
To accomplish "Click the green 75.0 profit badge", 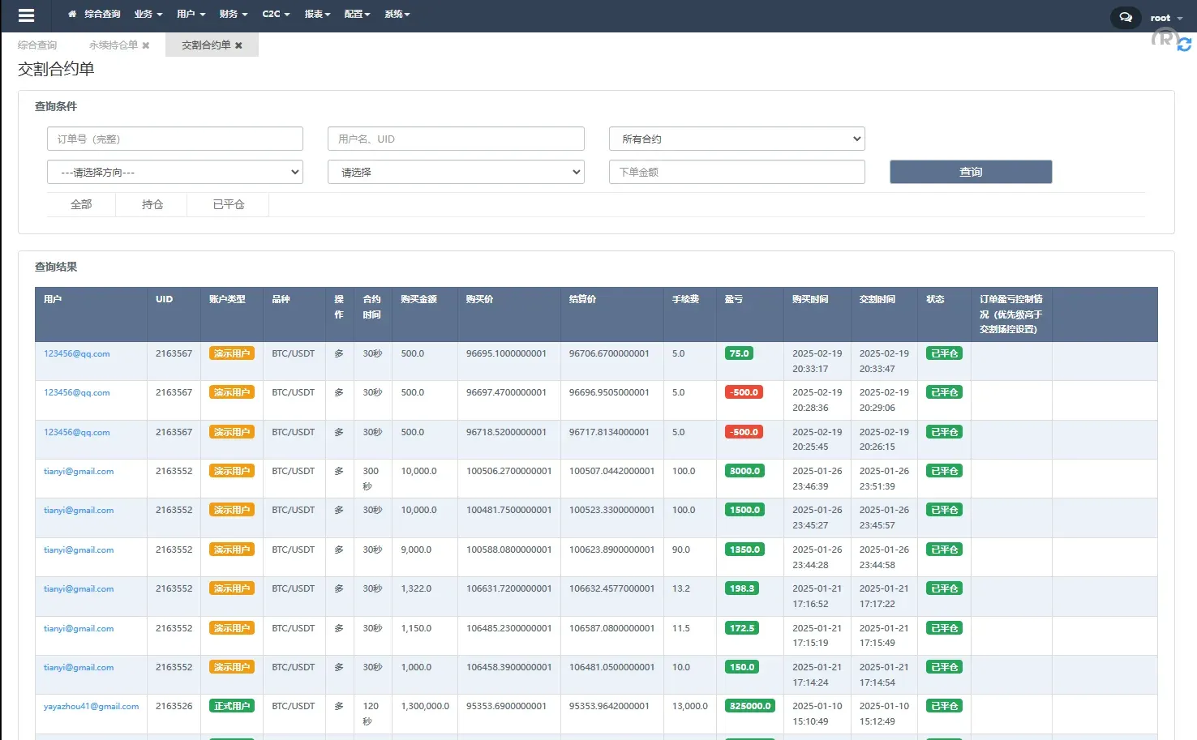I will (739, 353).
